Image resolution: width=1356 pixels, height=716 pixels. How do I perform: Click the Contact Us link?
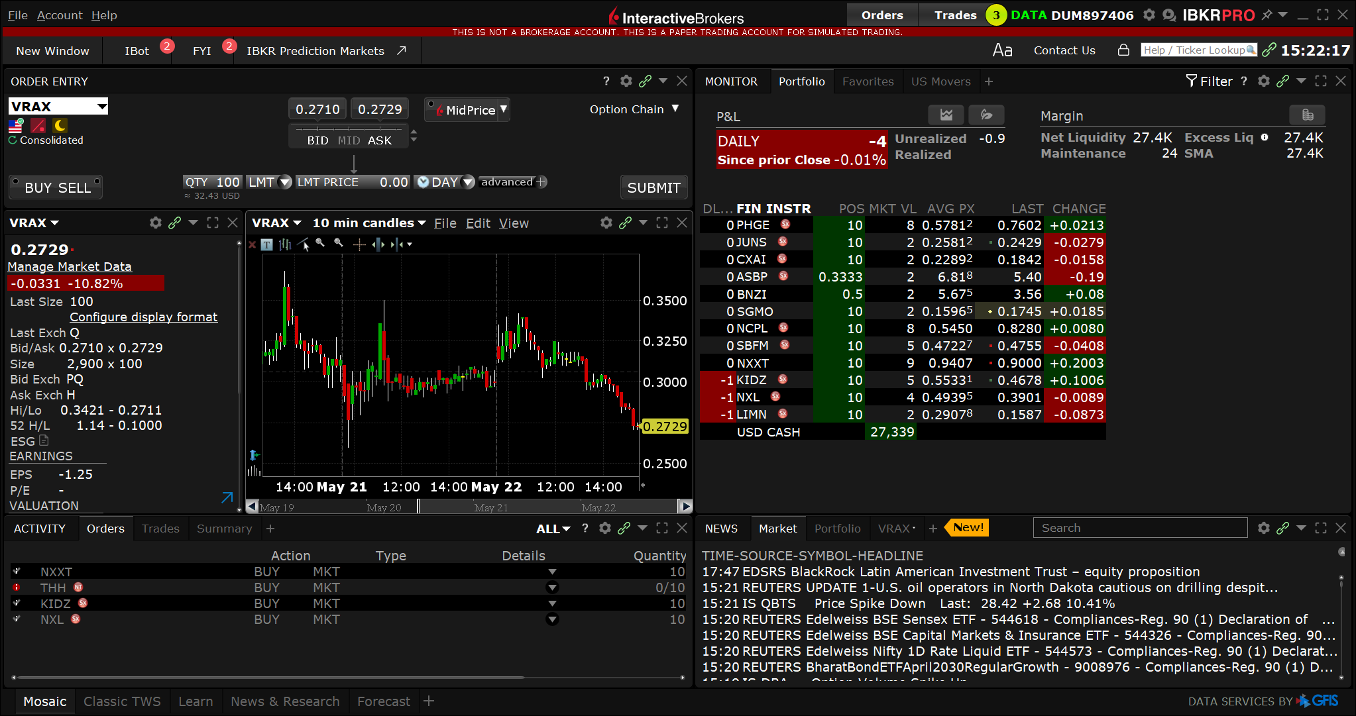[1064, 50]
